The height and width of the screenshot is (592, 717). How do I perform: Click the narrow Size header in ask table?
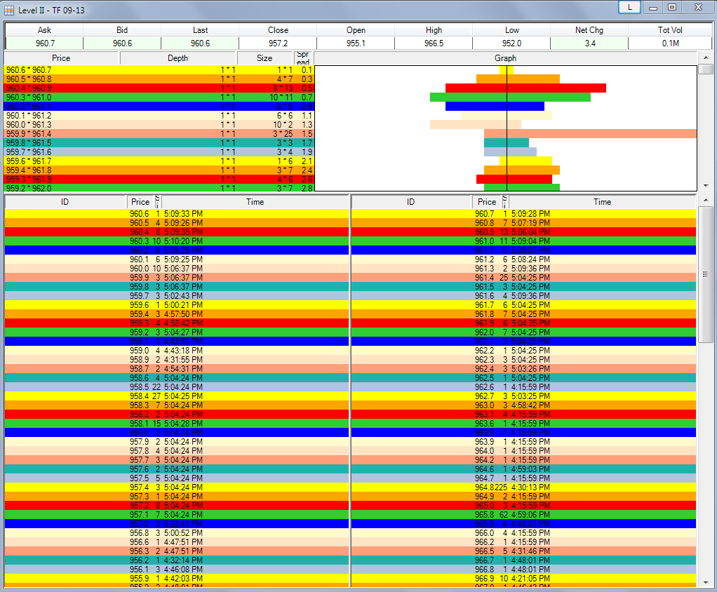tap(505, 202)
